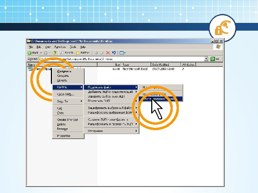Viewport: 258px width, 193px height.
Task: Select Copy in the context menu
Action: point(68,113)
